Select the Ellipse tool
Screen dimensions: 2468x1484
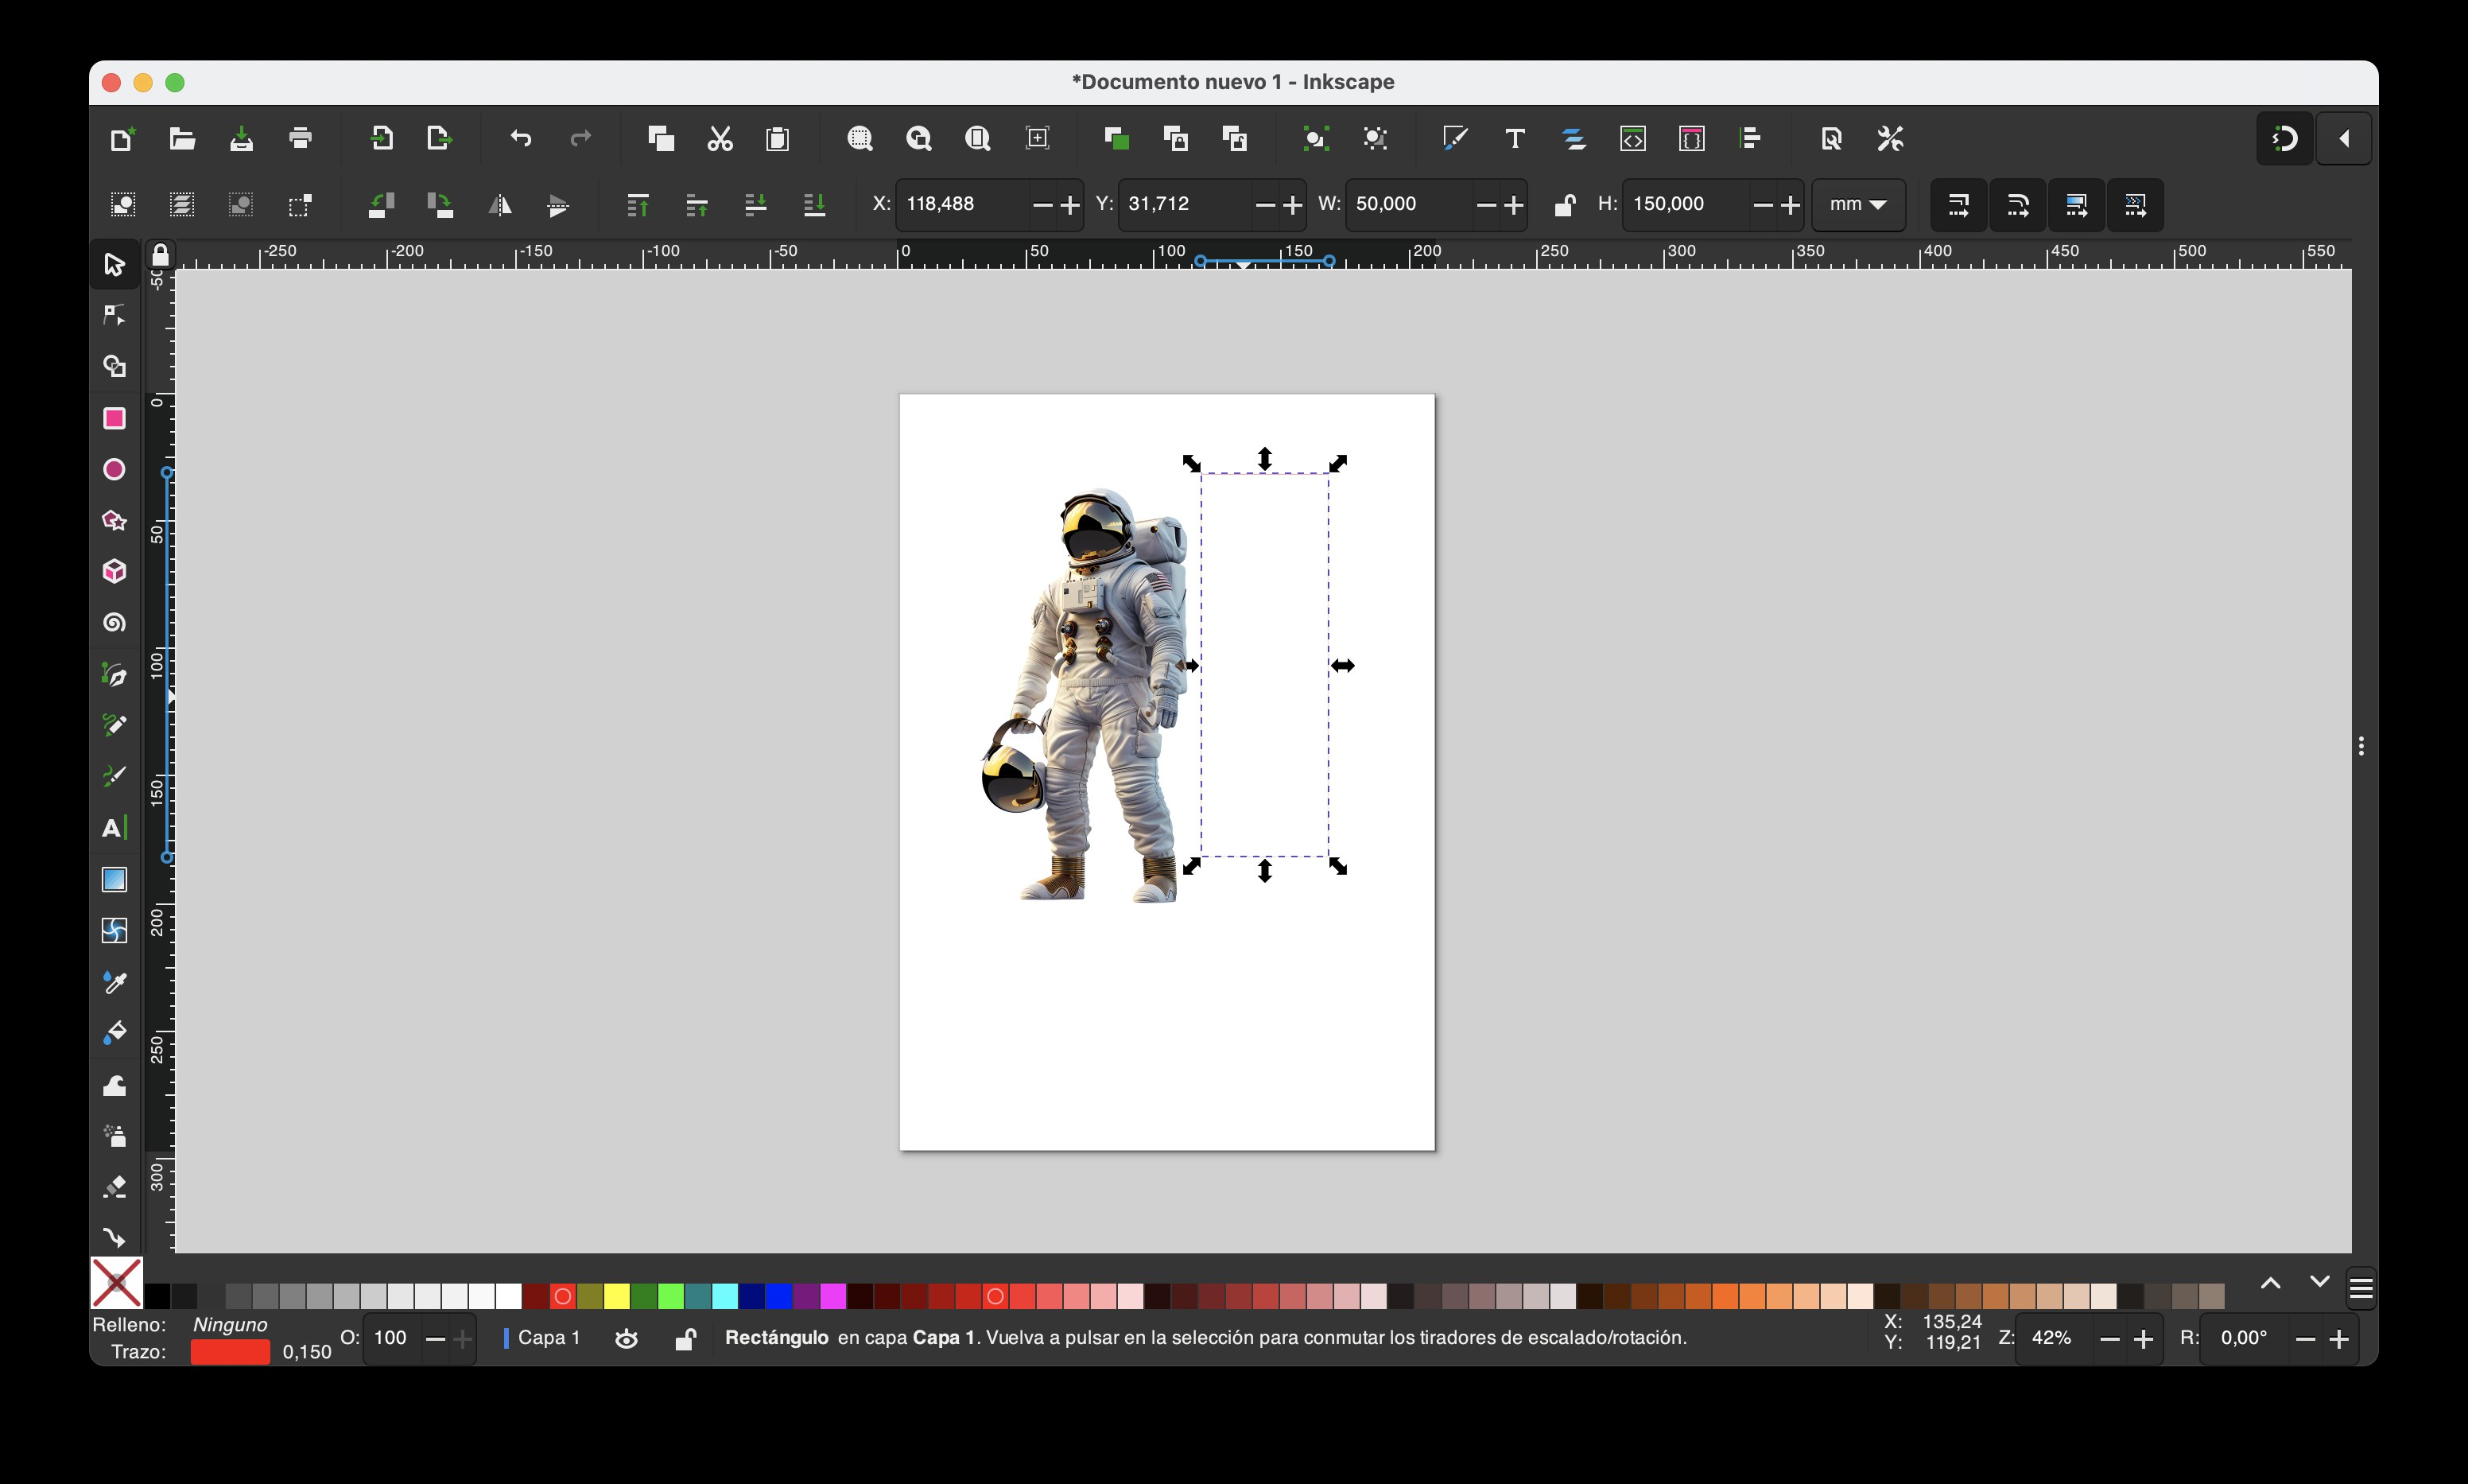(x=114, y=469)
